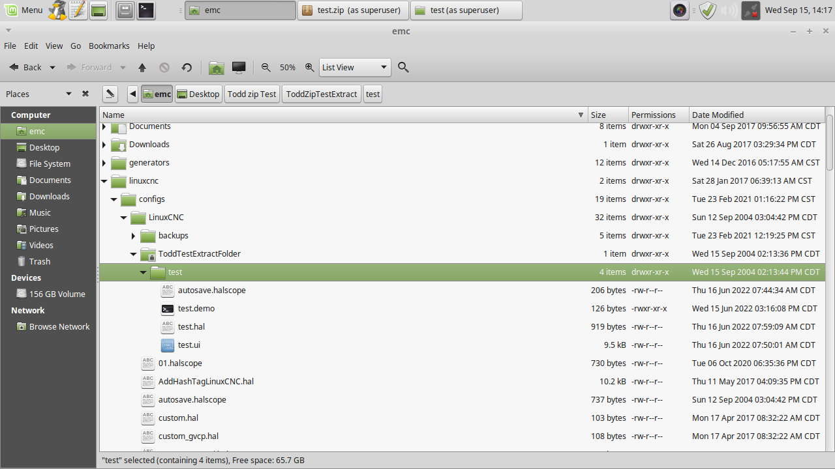Sort by the Date Modified column header

click(757, 115)
